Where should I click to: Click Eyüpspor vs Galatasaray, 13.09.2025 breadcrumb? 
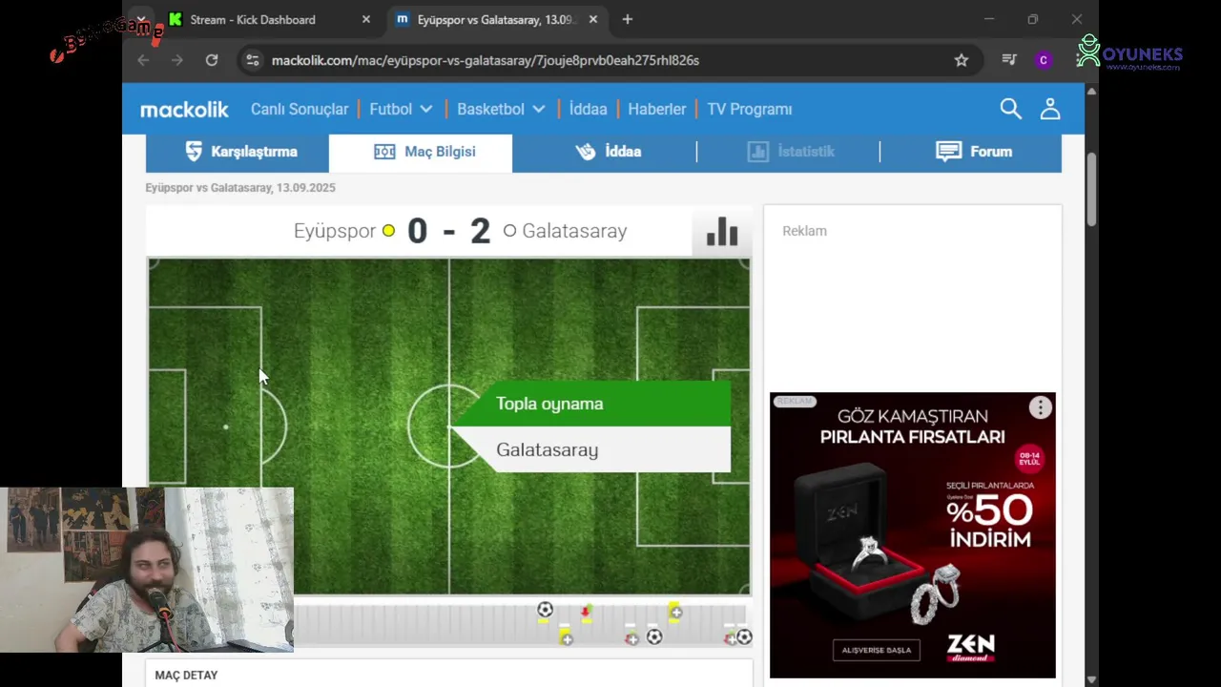coord(240,188)
